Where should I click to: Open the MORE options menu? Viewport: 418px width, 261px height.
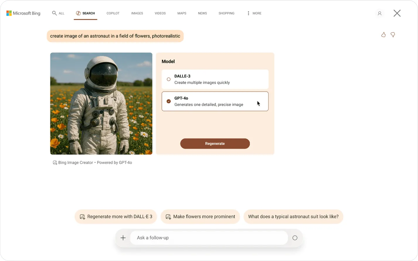pos(257,13)
